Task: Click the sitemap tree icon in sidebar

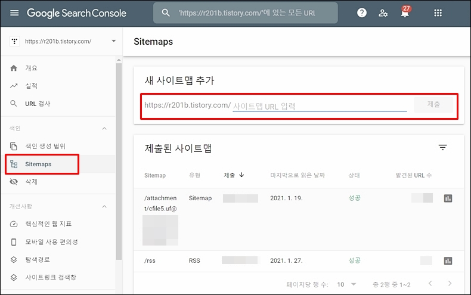Action: pos(14,164)
